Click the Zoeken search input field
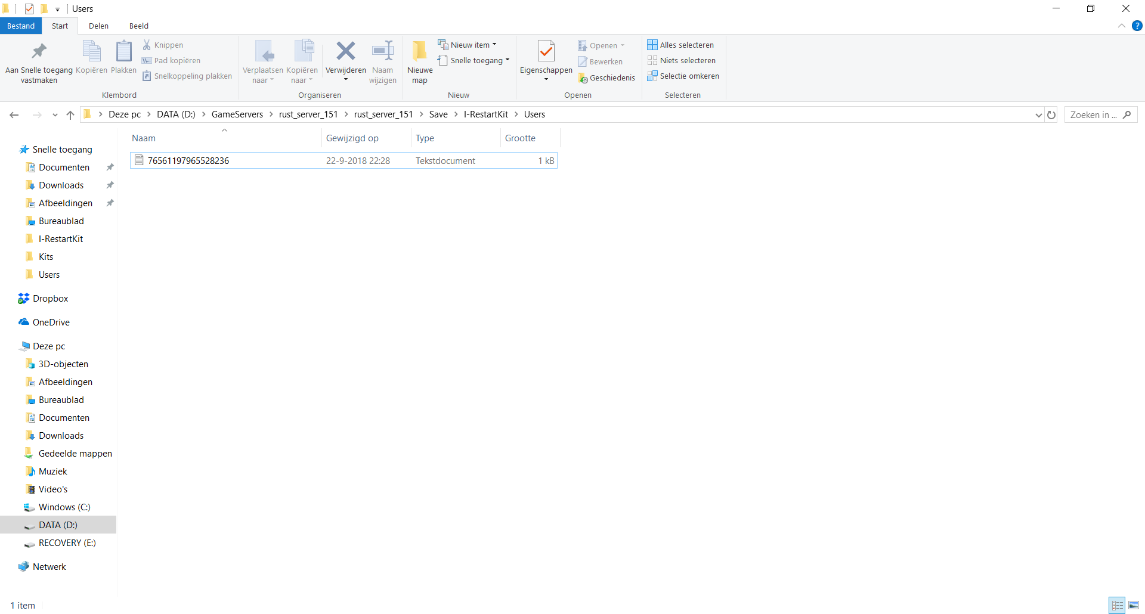This screenshot has width=1145, height=614. [1094, 115]
